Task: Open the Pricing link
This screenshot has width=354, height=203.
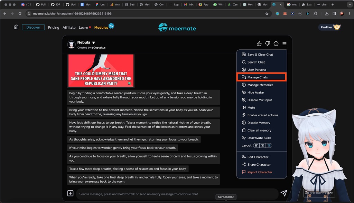Action: 54,28
